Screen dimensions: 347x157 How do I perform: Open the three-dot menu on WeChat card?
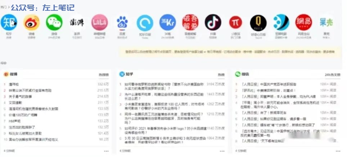point(338,151)
